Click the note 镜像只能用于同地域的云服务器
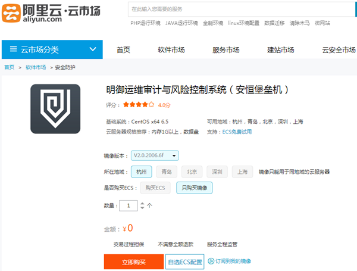 click(294, 172)
